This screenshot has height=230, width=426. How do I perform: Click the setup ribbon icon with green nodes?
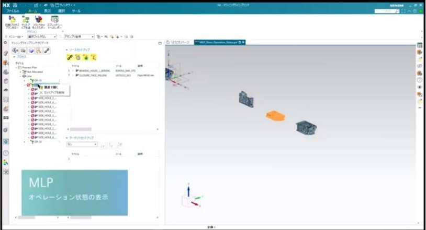pyautogui.click(x=26, y=22)
